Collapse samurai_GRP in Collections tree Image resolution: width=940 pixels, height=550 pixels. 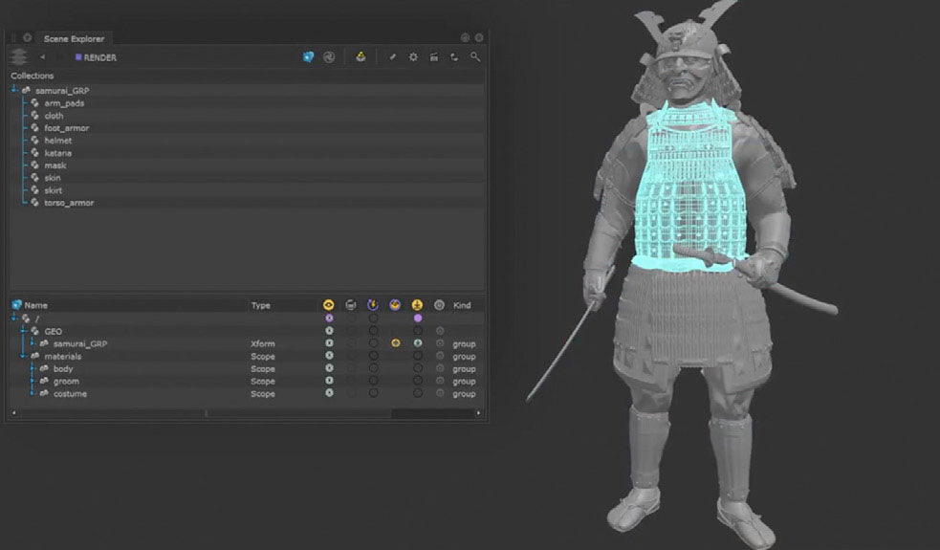coord(14,90)
